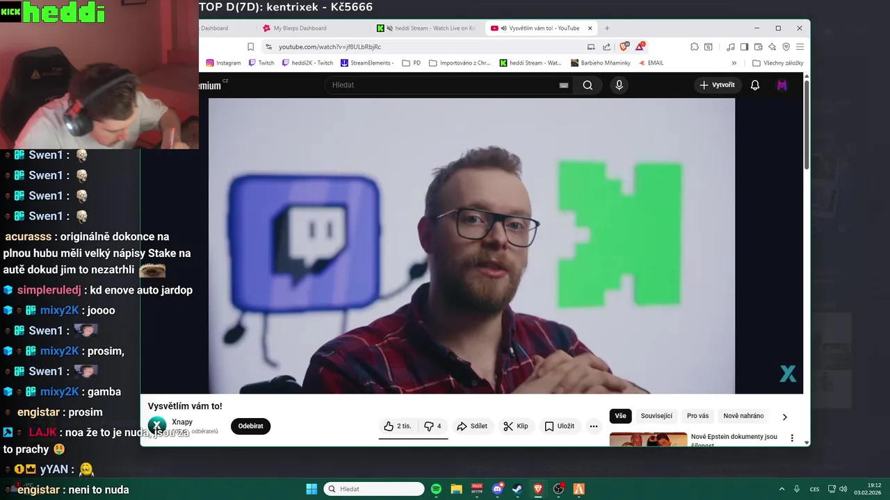Save the video with Uložit button
The image size is (890, 500).
[560, 426]
